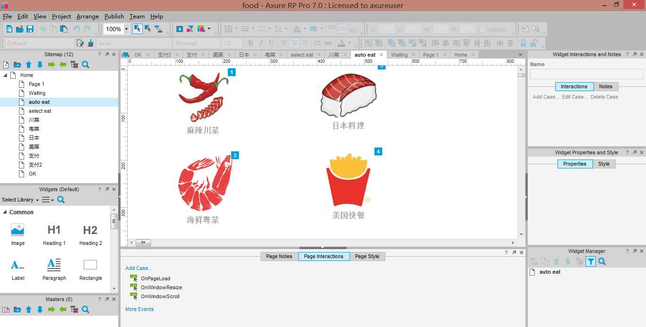Move the page down in the Sitemap
The width and height of the screenshot is (646, 327).
coord(40,65)
